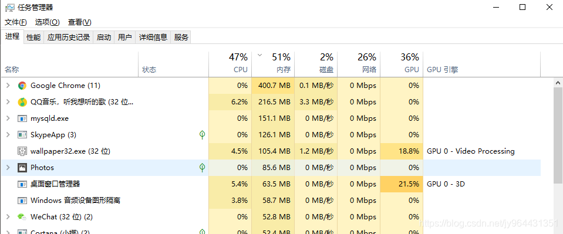The image size is (563, 234).
Task: Click the 216.5 MB memory value
Action: pos(274,102)
